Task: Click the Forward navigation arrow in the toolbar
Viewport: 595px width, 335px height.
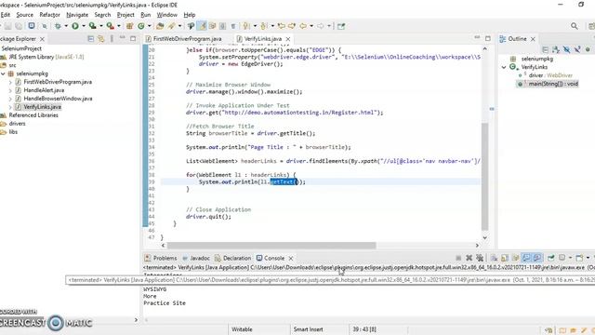Action: pos(320,26)
